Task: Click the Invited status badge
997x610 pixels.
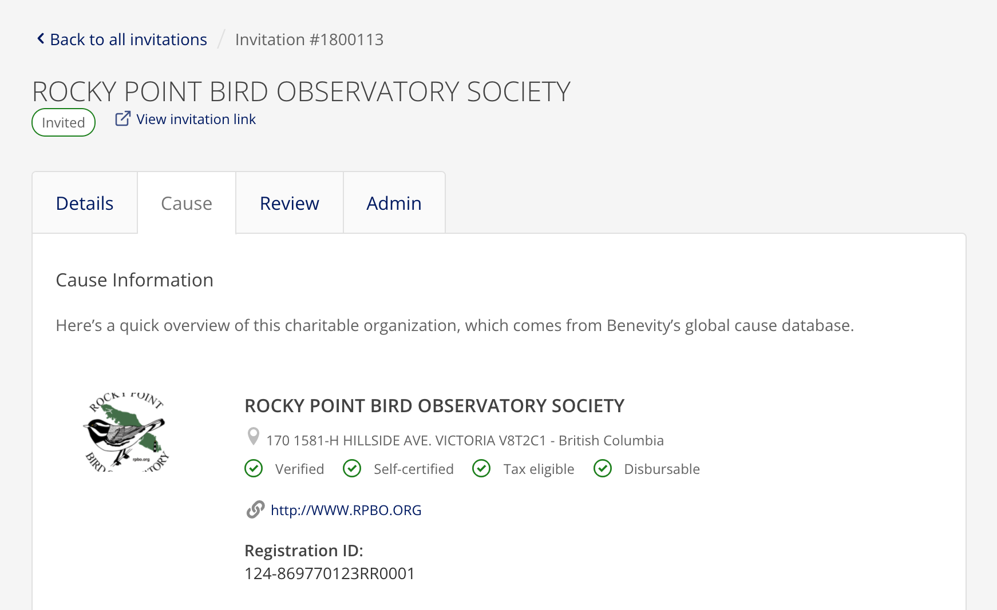Action: [x=64, y=122]
